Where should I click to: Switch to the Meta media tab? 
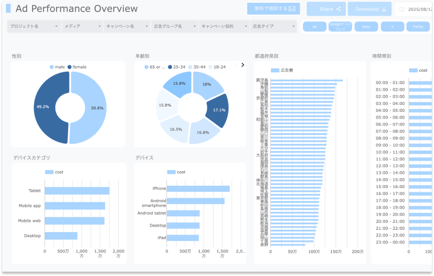[x=366, y=26]
